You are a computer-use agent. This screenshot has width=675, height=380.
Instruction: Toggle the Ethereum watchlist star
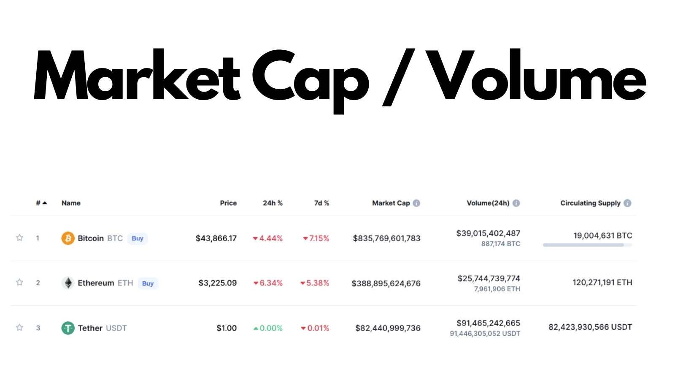point(19,282)
